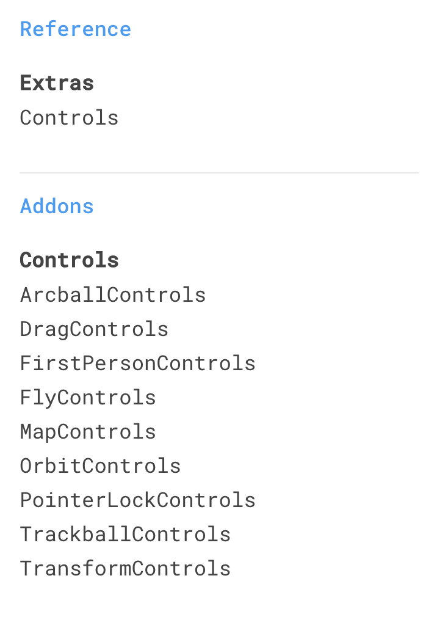Choose the last entry, TransformControls
The width and height of the screenshot is (437, 617).
point(125,569)
